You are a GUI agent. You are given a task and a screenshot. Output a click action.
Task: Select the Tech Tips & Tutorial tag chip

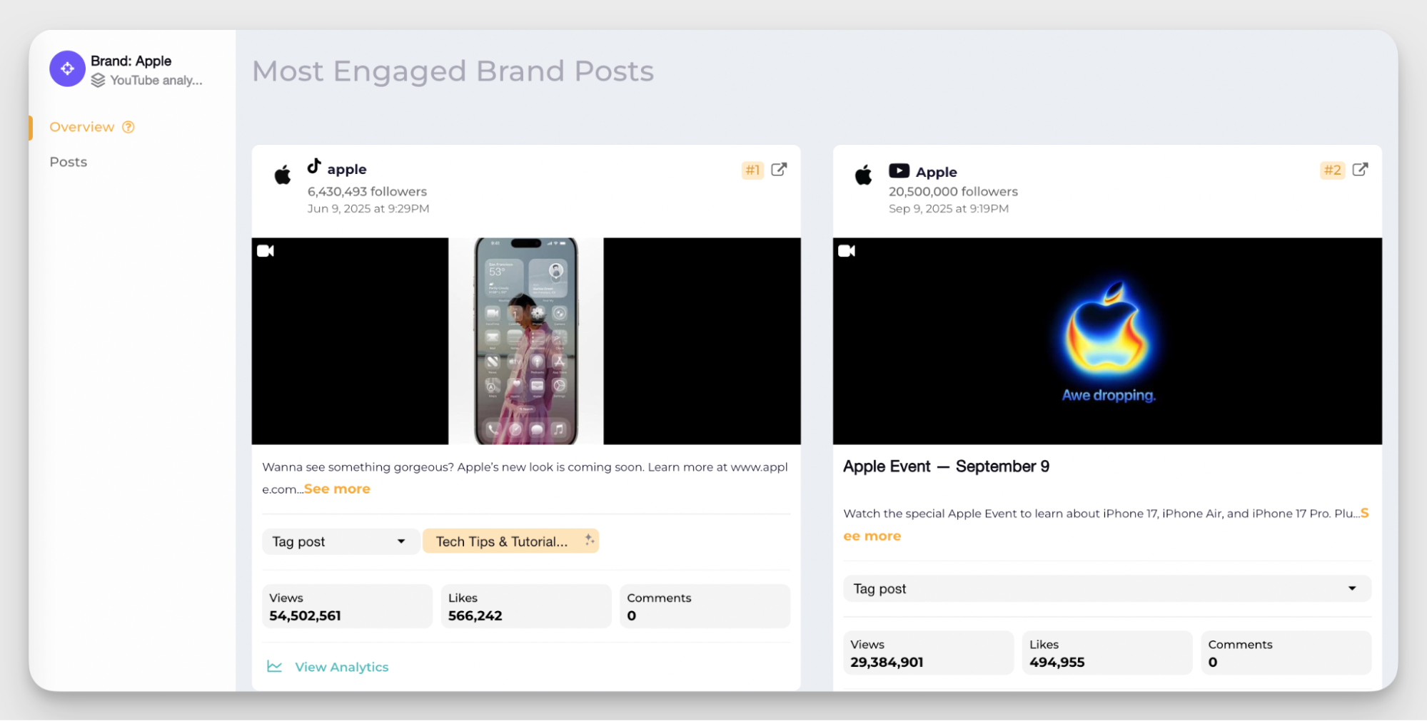click(502, 541)
